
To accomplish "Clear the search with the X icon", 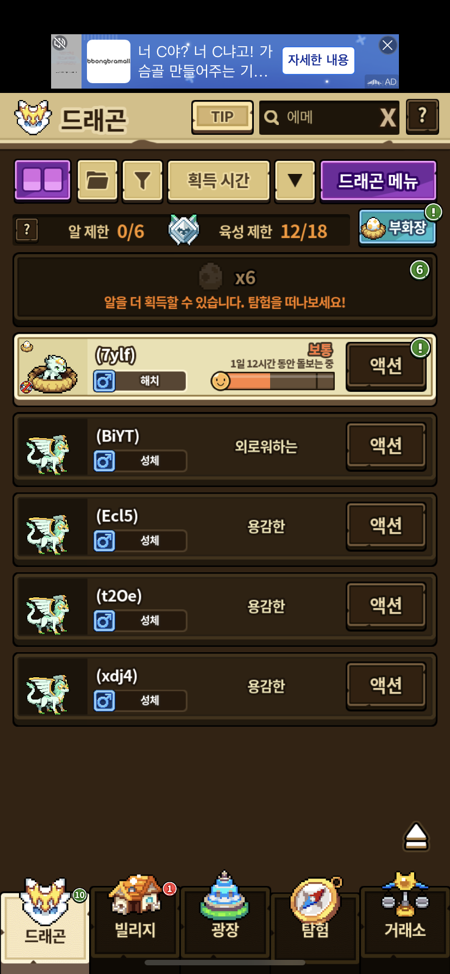I will pyautogui.click(x=387, y=117).
